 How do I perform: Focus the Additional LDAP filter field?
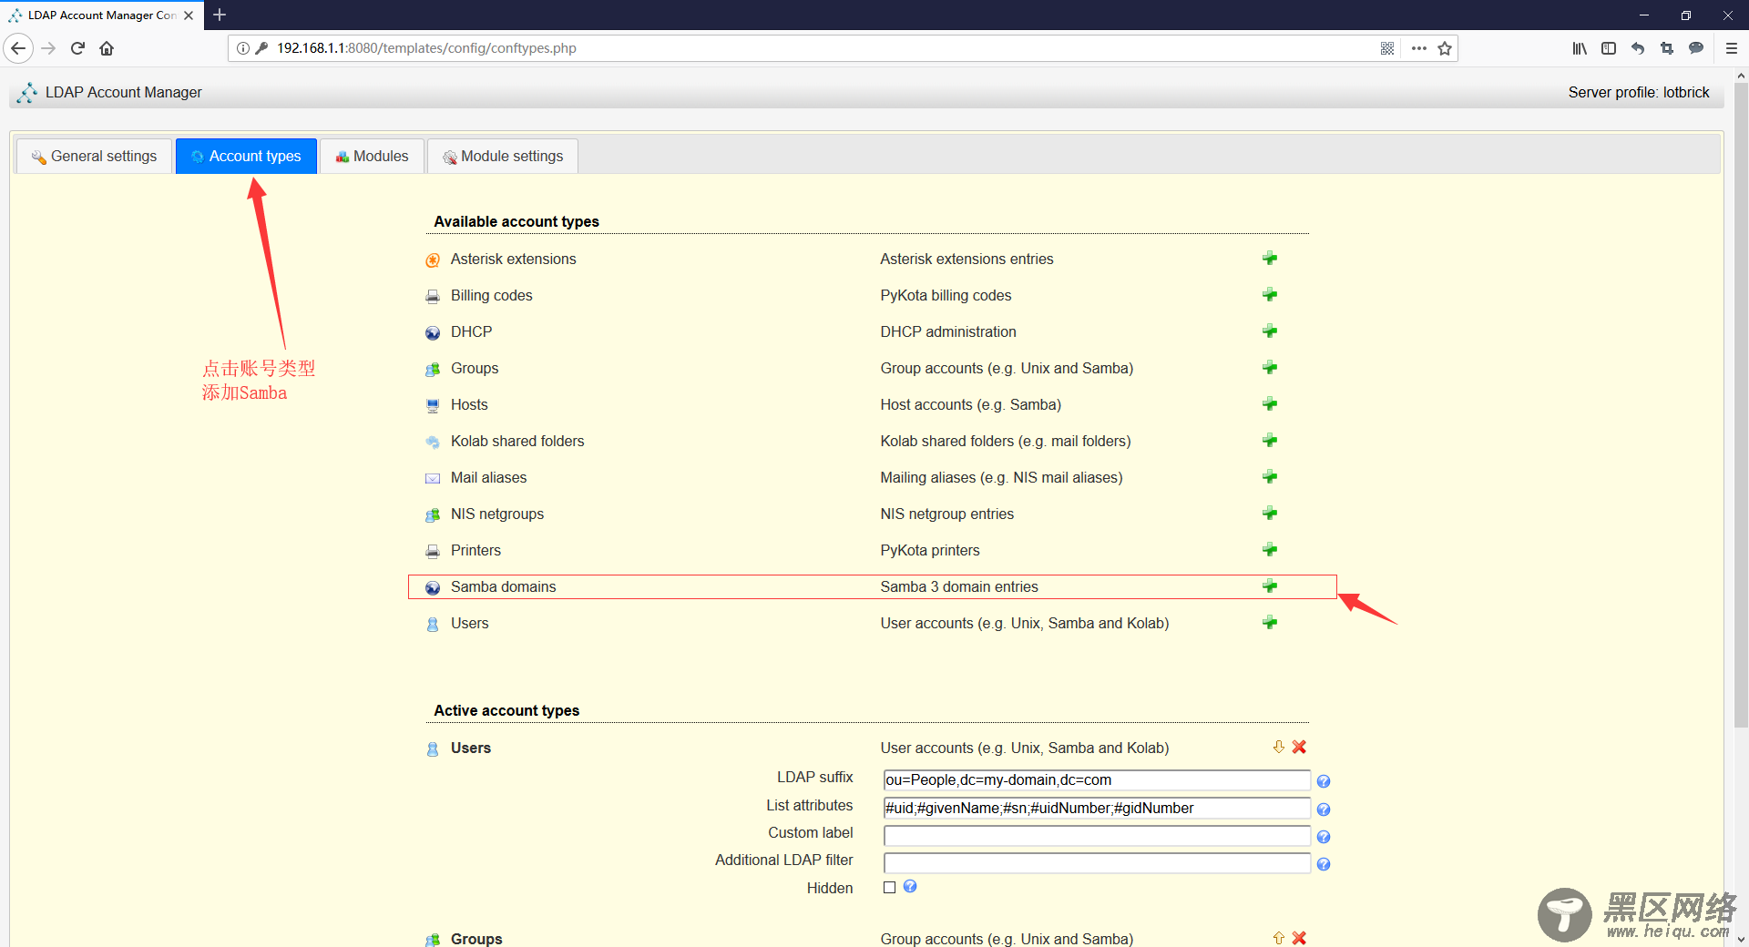pyautogui.click(x=1097, y=863)
